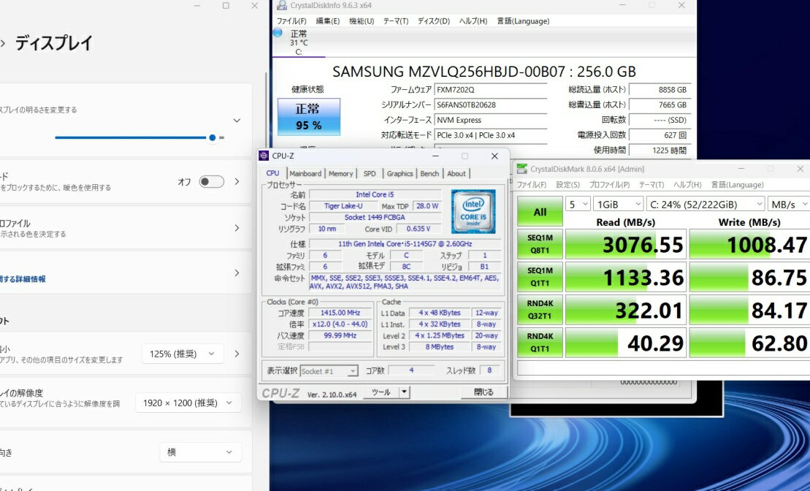Open the Bench tab in CPU-Z
The width and height of the screenshot is (810, 491).
[429, 174]
